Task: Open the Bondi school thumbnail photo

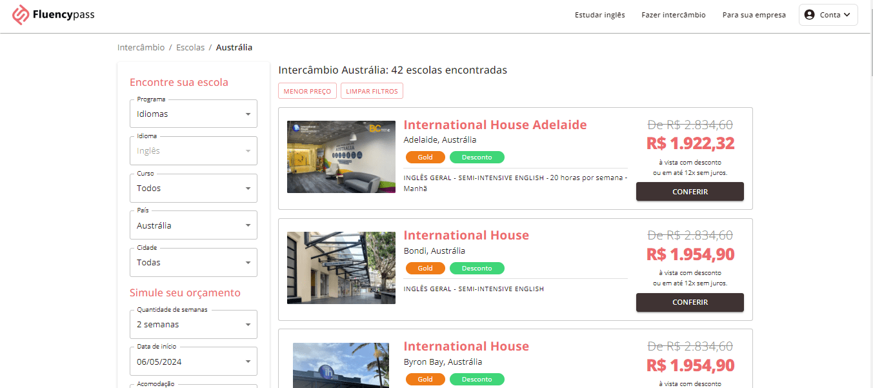Action: [x=341, y=268]
